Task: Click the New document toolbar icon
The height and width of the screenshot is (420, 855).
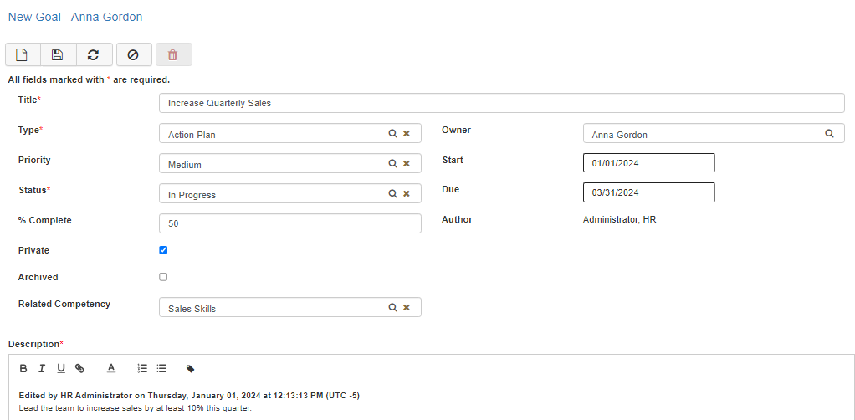Action: click(23, 54)
